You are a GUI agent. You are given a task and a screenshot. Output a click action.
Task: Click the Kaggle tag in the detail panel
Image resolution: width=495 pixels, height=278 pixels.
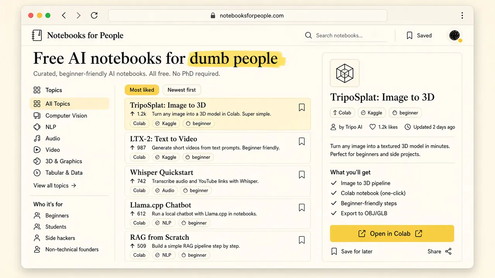[x=371, y=113]
